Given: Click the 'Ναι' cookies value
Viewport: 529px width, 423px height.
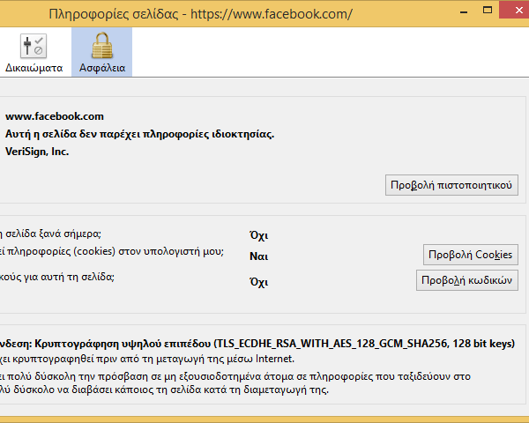Looking at the screenshot, I should [258, 256].
